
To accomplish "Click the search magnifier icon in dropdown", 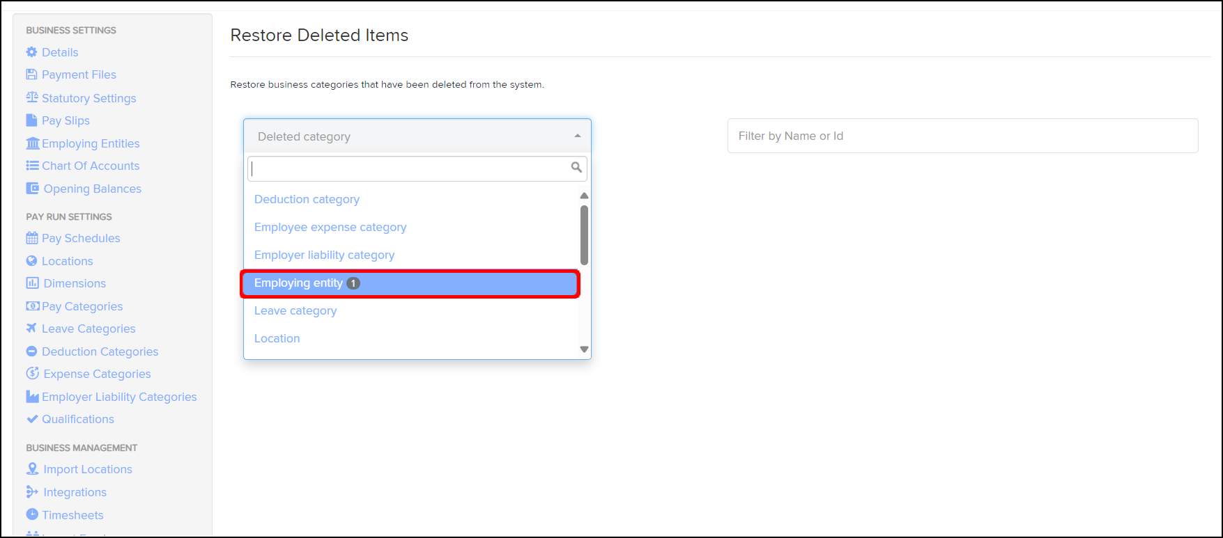I will (x=576, y=167).
